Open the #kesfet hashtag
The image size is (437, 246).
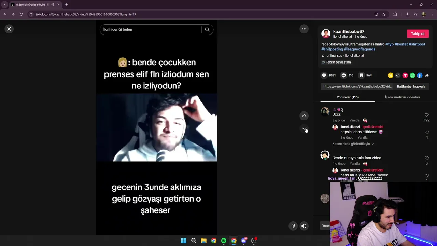click(401, 44)
